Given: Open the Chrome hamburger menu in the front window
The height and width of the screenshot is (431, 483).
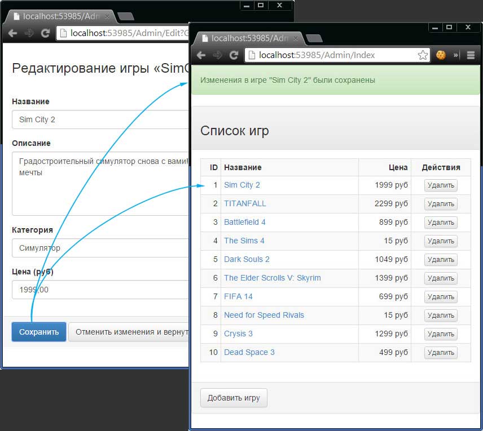Looking at the screenshot, I should point(471,55).
